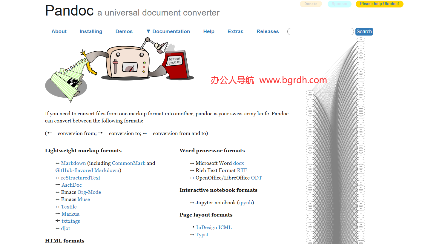425x244 pixels.
Task: Go to the Installing page
Action: coord(91,31)
